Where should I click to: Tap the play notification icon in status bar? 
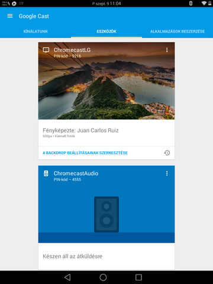tap(14, 4)
